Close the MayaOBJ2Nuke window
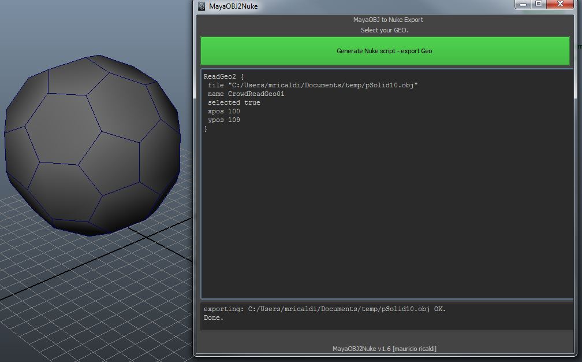 tap(559, 4)
